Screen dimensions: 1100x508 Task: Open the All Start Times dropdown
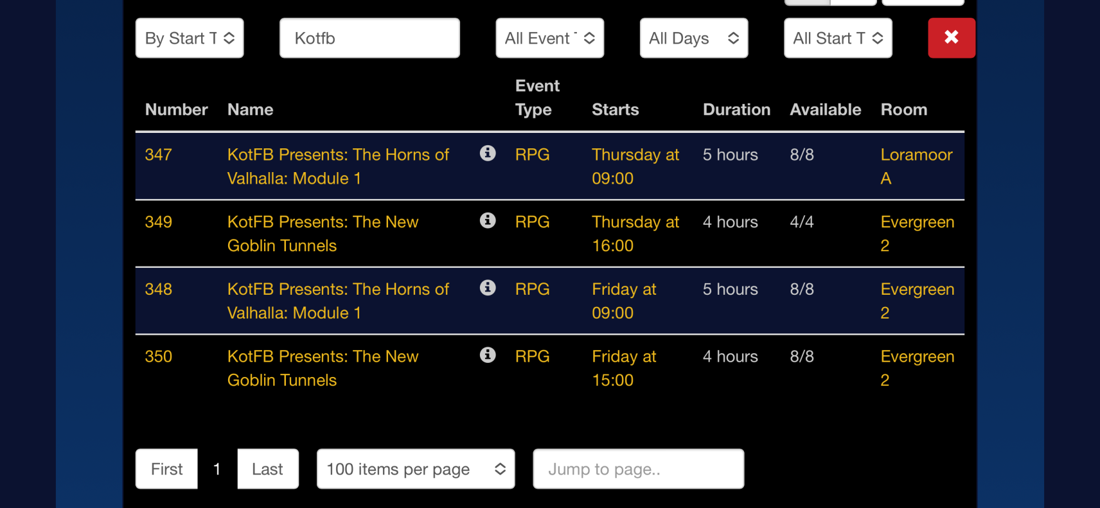pos(837,39)
